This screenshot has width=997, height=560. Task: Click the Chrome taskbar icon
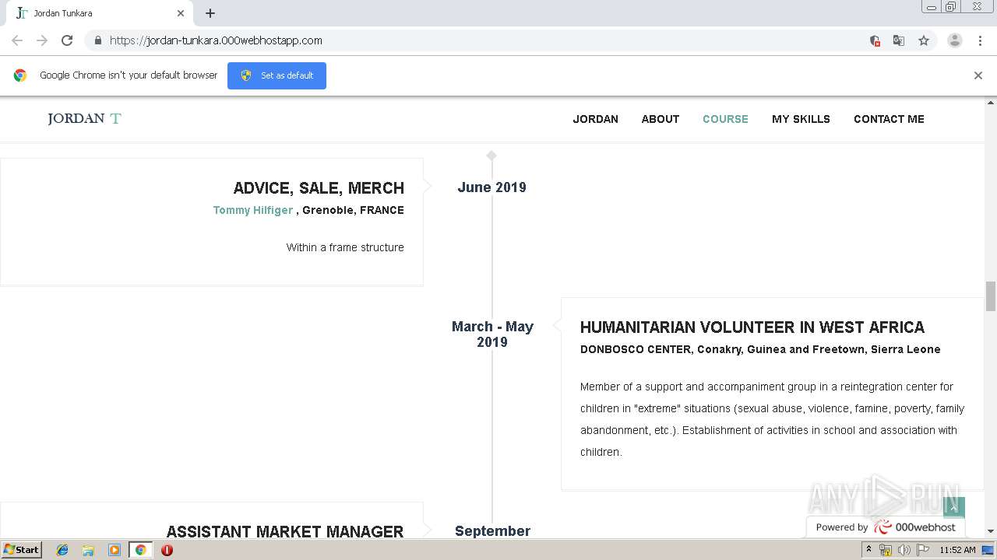[x=141, y=550]
